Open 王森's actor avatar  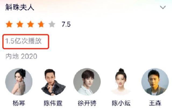pos(155,82)
